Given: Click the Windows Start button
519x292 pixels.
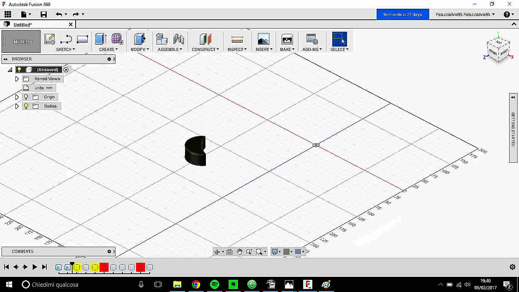Looking at the screenshot, I should 9,284.
